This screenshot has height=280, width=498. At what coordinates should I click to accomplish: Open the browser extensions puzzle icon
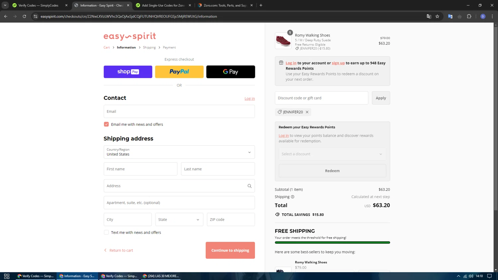pyautogui.click(x=469, y=16)
